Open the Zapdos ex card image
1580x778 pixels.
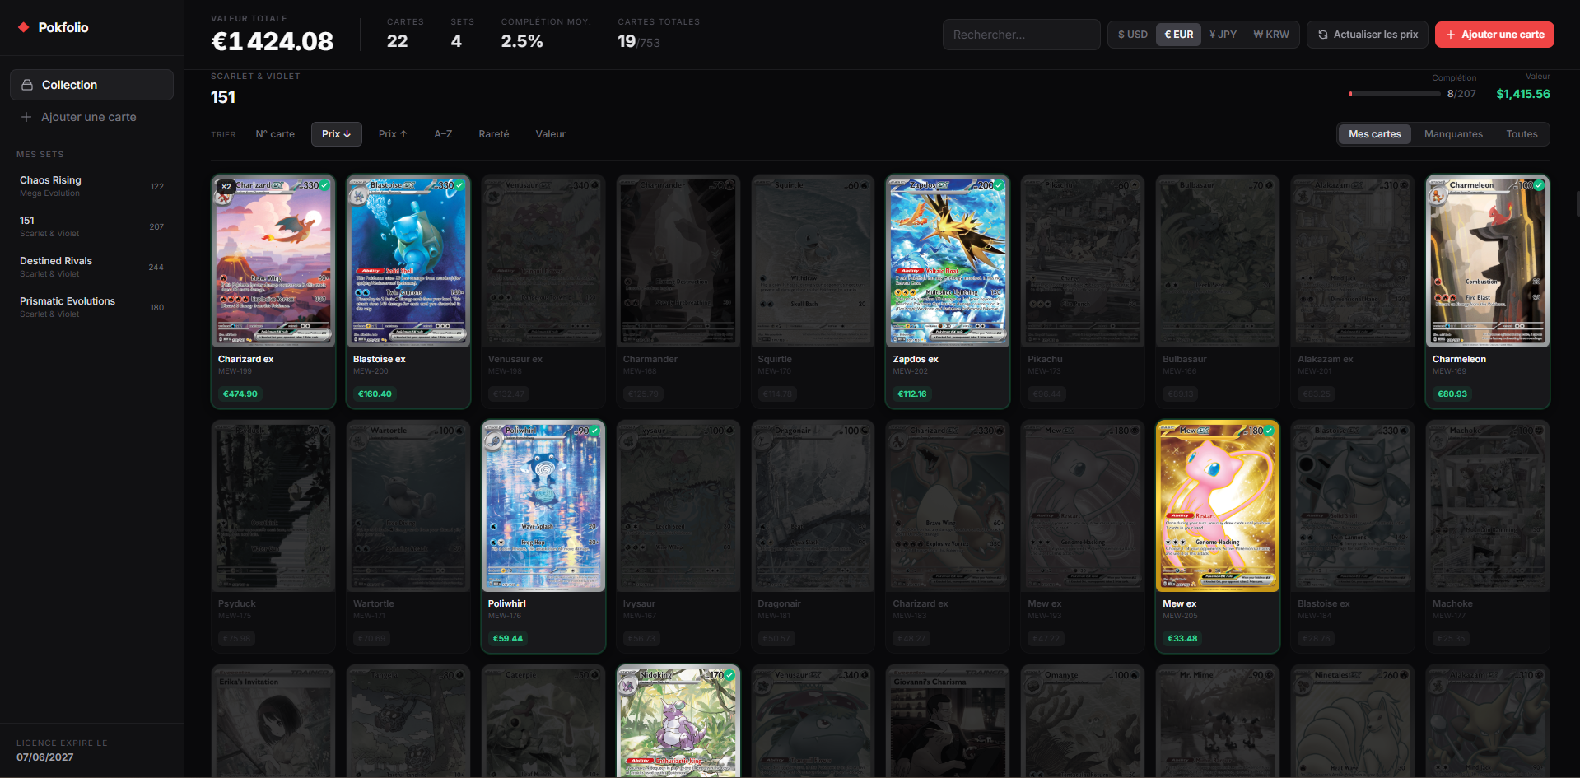[x=948, y=261]
